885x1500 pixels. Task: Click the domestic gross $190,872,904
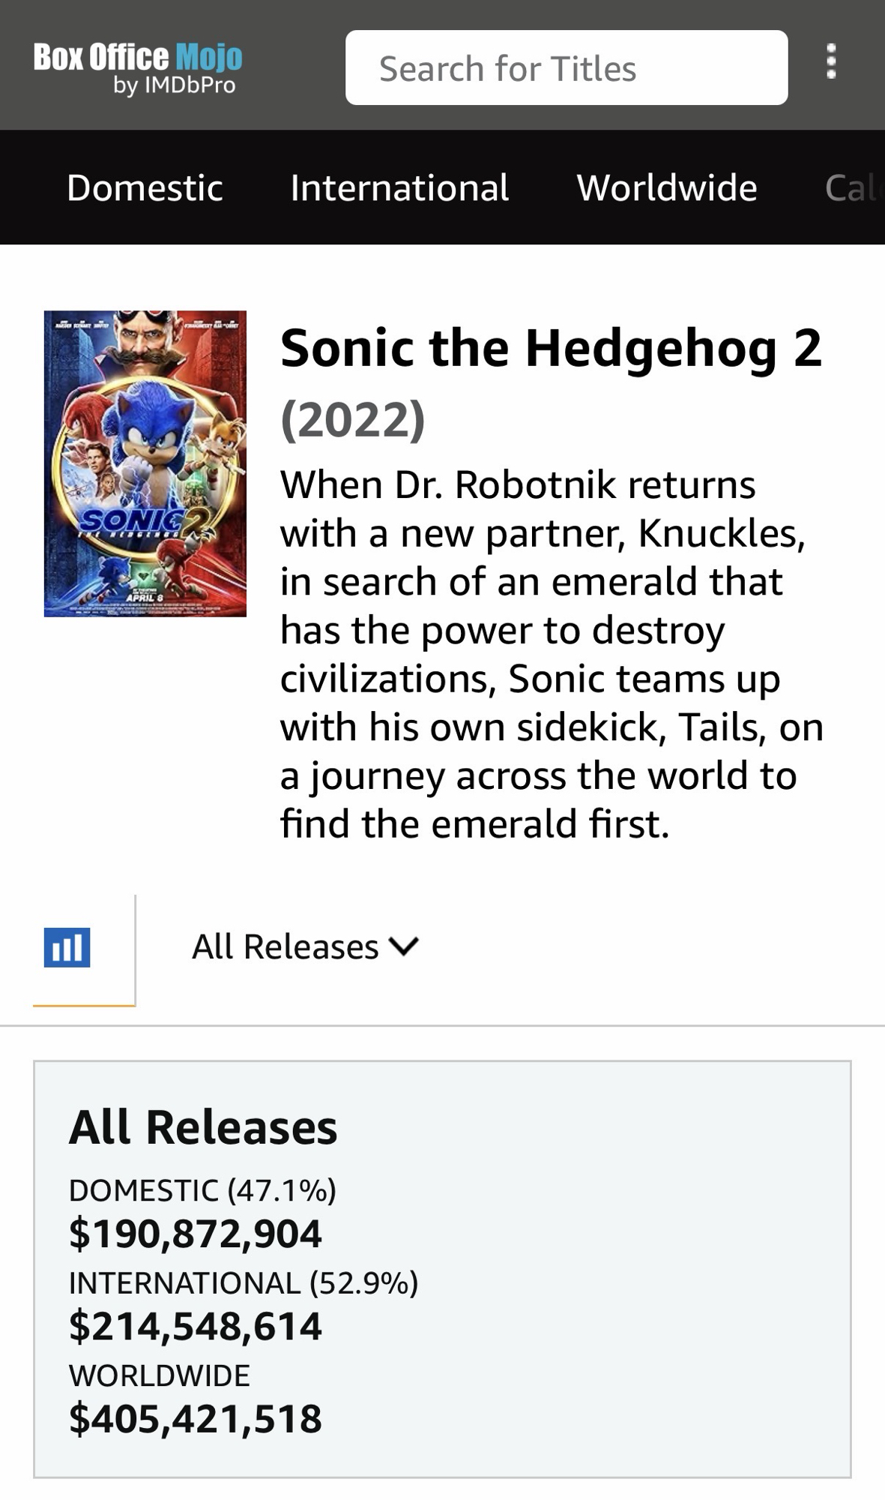click(x=196, y=1234)
